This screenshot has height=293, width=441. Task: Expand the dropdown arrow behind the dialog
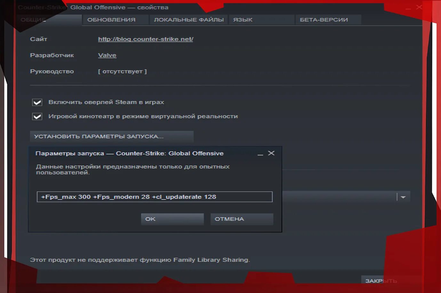point(403,197)
